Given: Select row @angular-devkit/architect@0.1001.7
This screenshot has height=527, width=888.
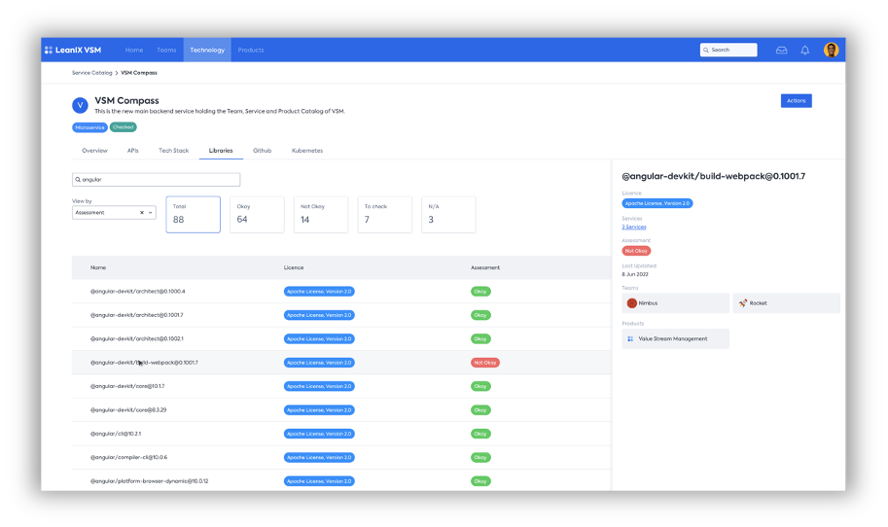Looking at the screenshot, I should pos(341,315).
